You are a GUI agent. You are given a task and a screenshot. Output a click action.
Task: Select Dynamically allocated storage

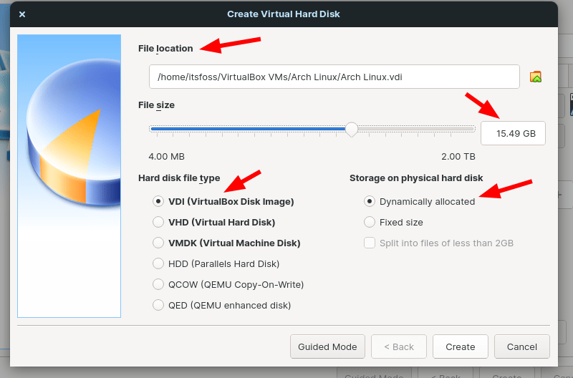click(370, 202)
